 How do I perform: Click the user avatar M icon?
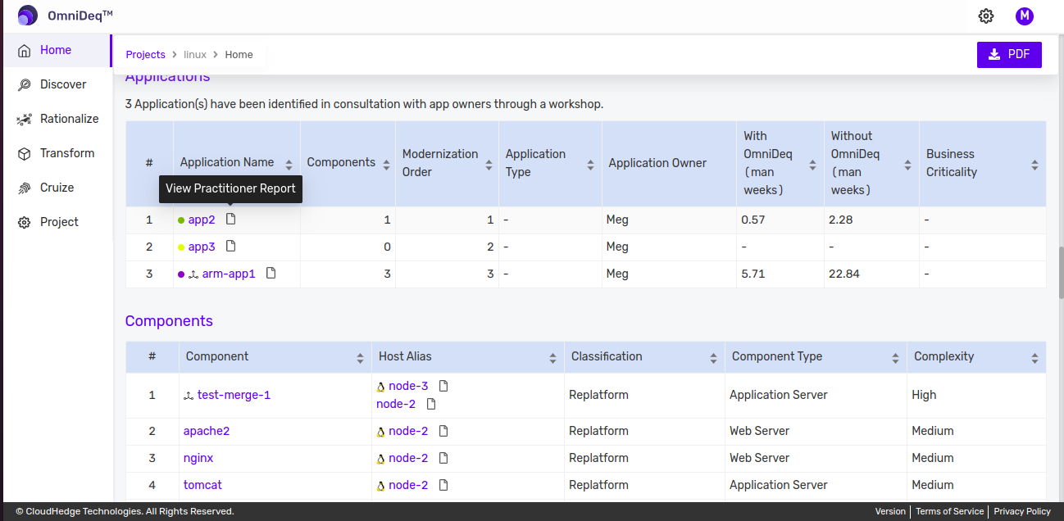click(x=1024, y=16)
